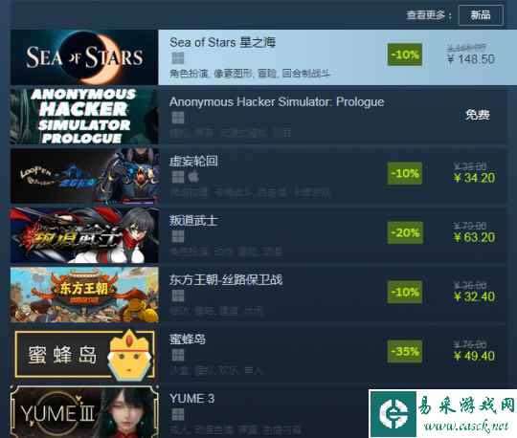
Task: Open the 虚妄轮回 game thumbnail
Action: tap(84, 176)
